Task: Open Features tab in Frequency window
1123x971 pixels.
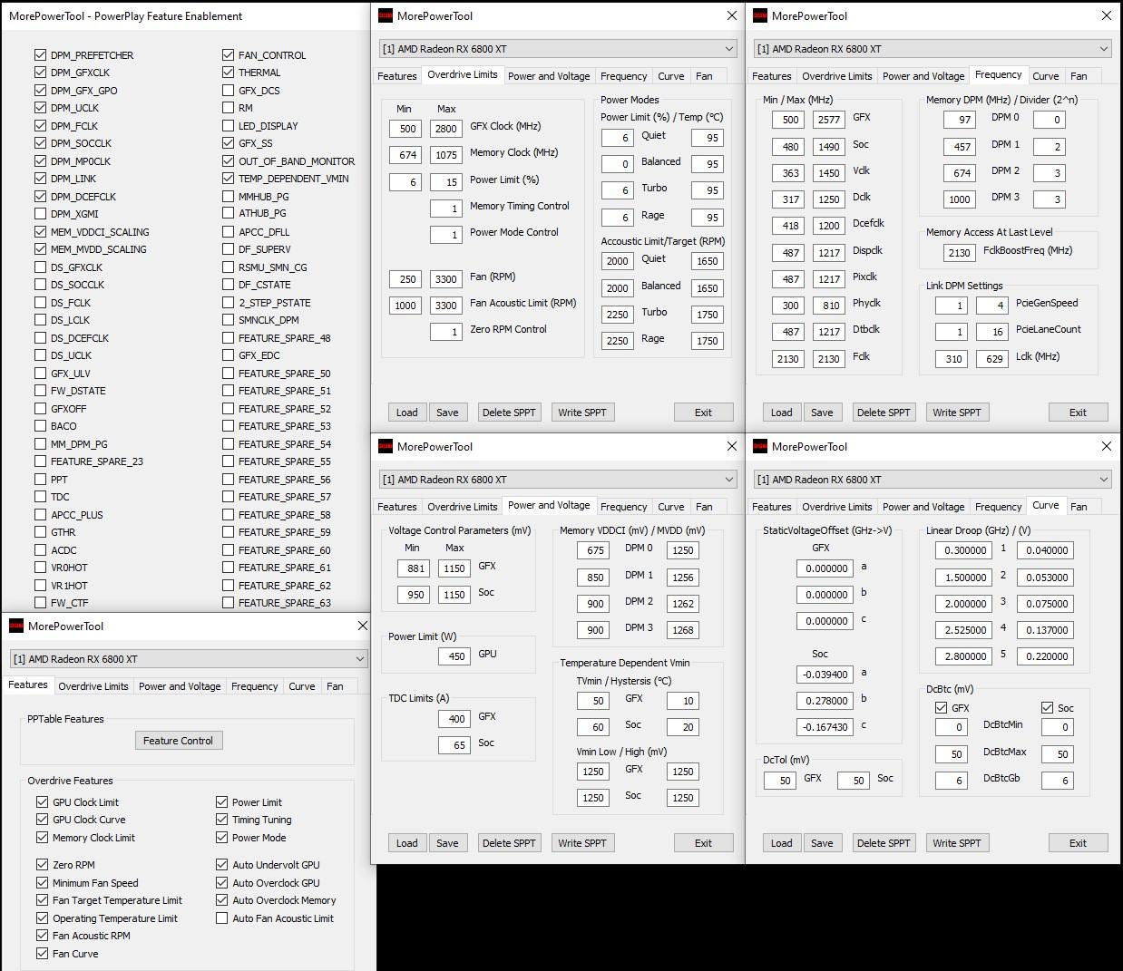Action: [x=772, y=76]
